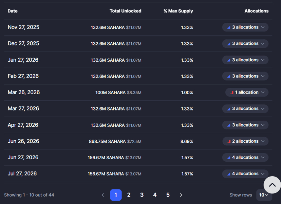Screen dimensions: 281x204
Task: Select page 1 in pagination
Action: pos(116,195)
